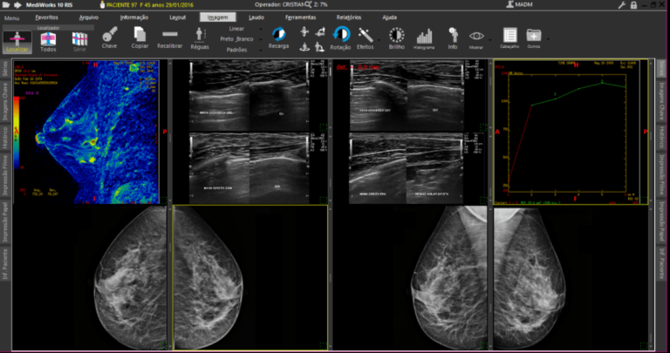670x353 pixels.
Task: Choose the Série locator icon
Action: (x=79, y=42)
